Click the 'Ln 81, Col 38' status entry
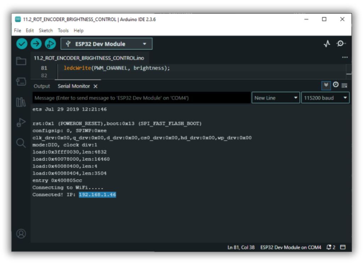The width and height of the screenshot is (363, 265). 241,247
